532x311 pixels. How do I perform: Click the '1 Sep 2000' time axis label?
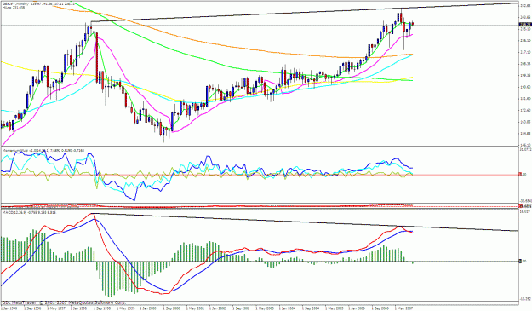172,308
